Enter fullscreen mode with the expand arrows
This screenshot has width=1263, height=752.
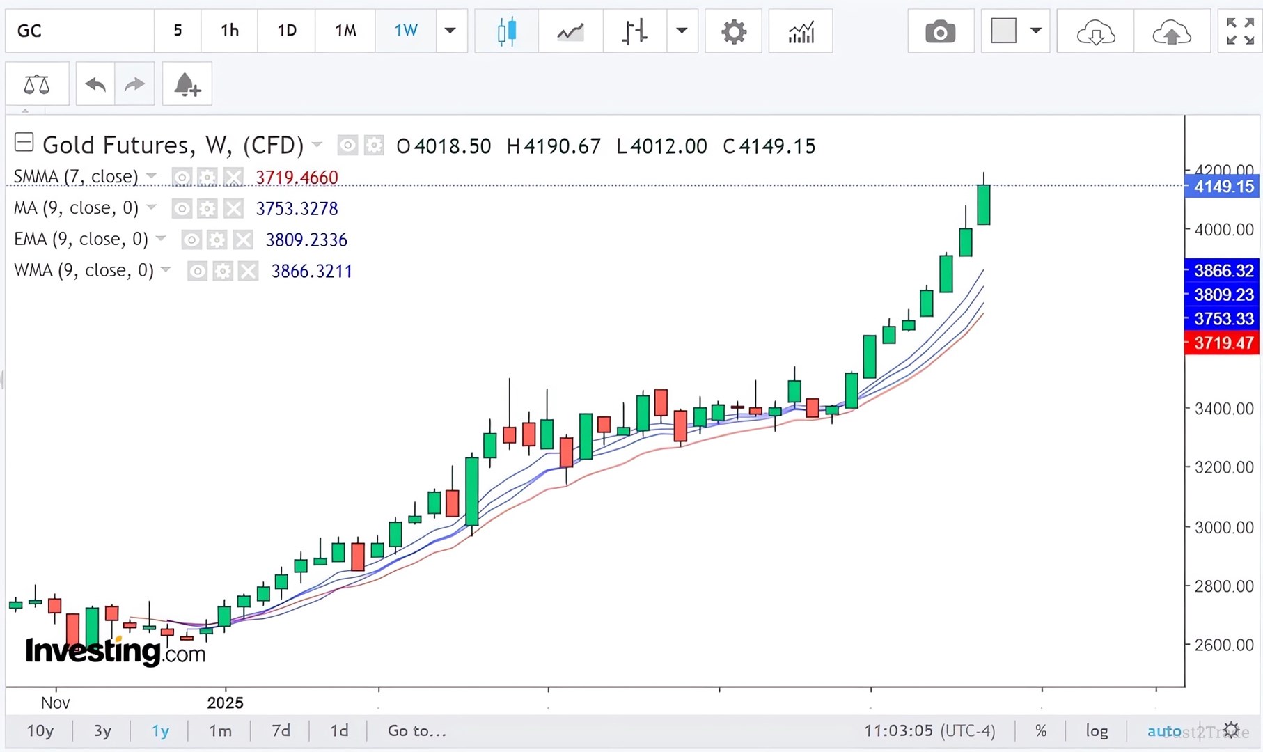[x=1239, y=31]
